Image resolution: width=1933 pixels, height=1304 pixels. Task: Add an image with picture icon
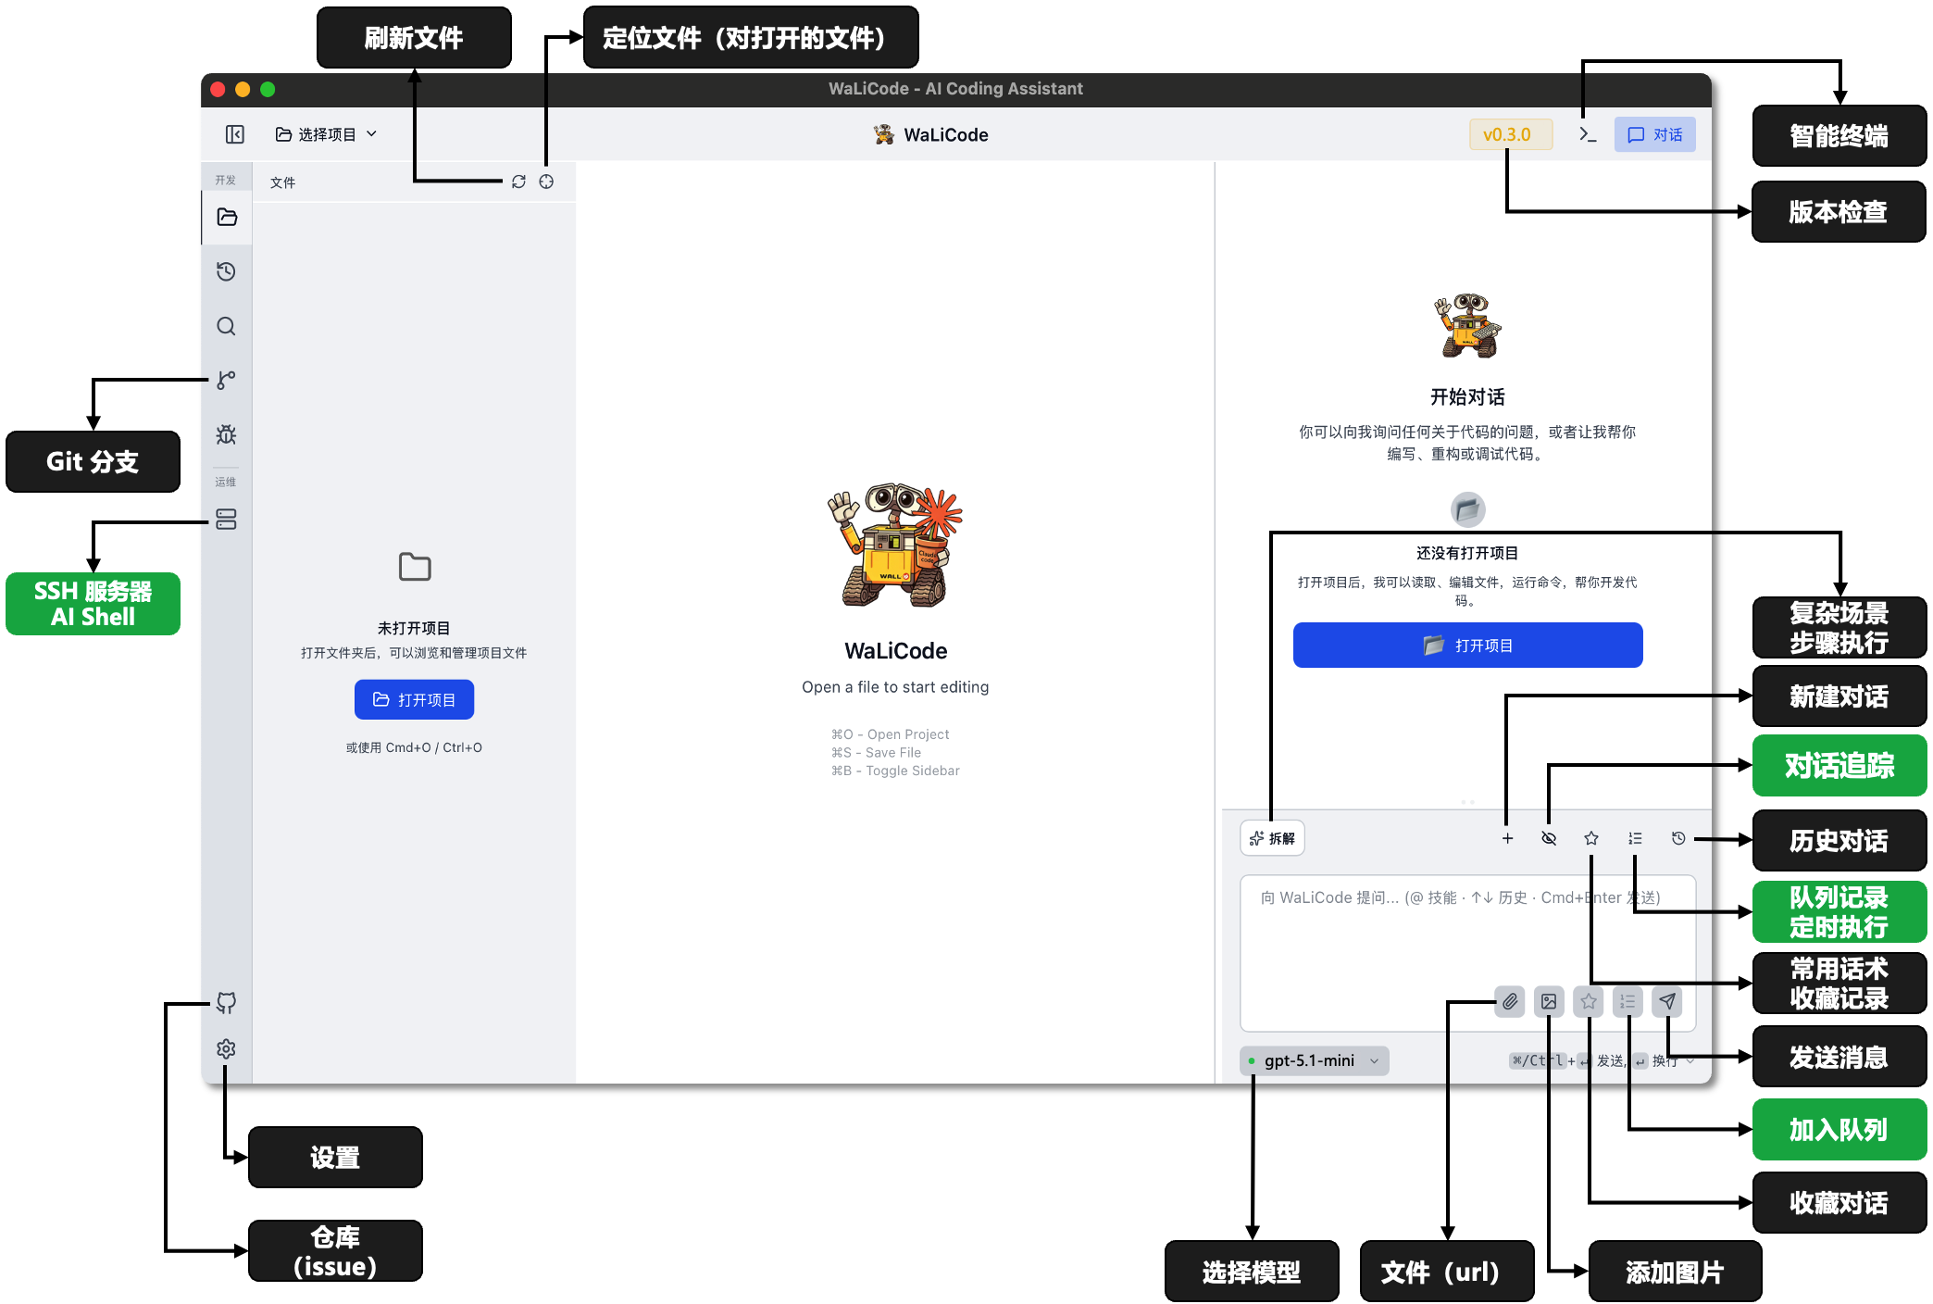[1549, 1001]
